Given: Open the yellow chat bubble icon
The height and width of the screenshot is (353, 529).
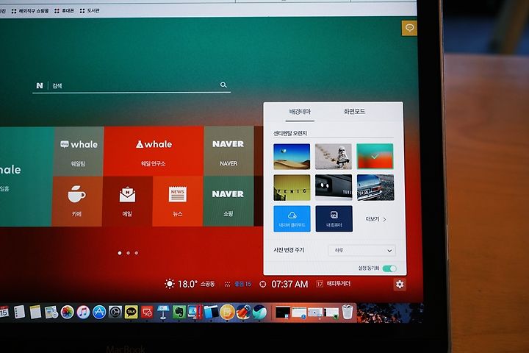Looking at the screenshot, I should (x=409, y=28).
